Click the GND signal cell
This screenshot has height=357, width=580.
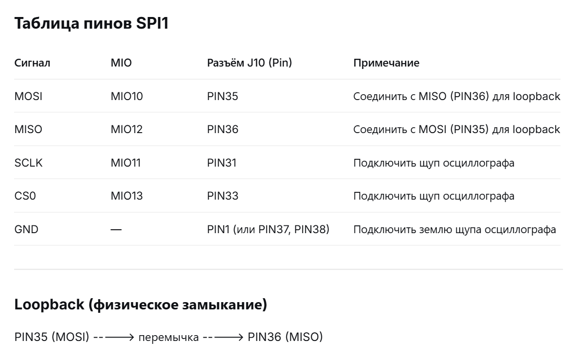[26, 229]
